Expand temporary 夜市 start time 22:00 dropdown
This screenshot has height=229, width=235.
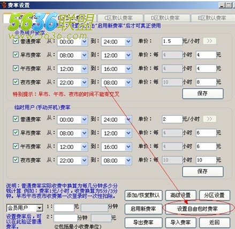pyautogui.click(x=84, y=160)
